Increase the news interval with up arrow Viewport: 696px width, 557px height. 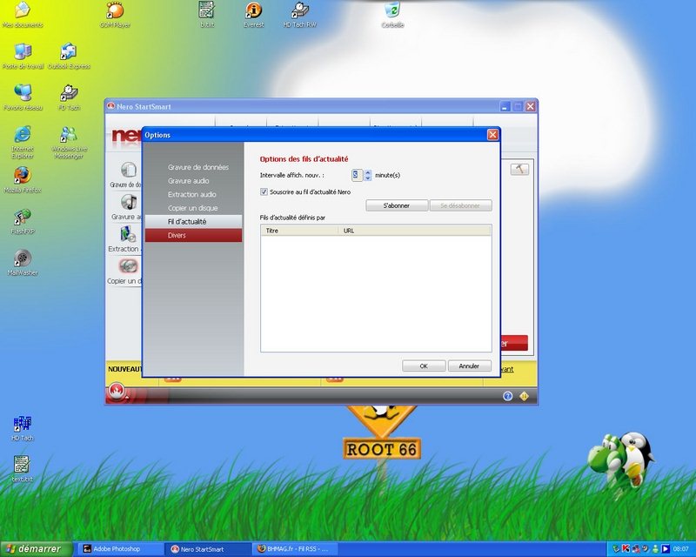pos(367,172)
